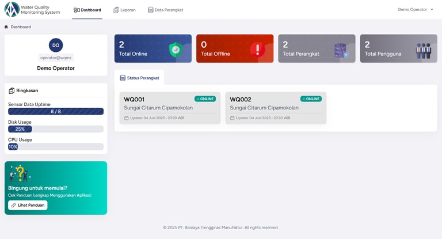This screenshot has width=442, height=239.
Task: Click the CPU Usage 10% progress bar
Action: coord(56,147)
